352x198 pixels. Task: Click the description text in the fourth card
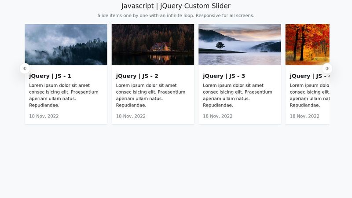(310, 95)
